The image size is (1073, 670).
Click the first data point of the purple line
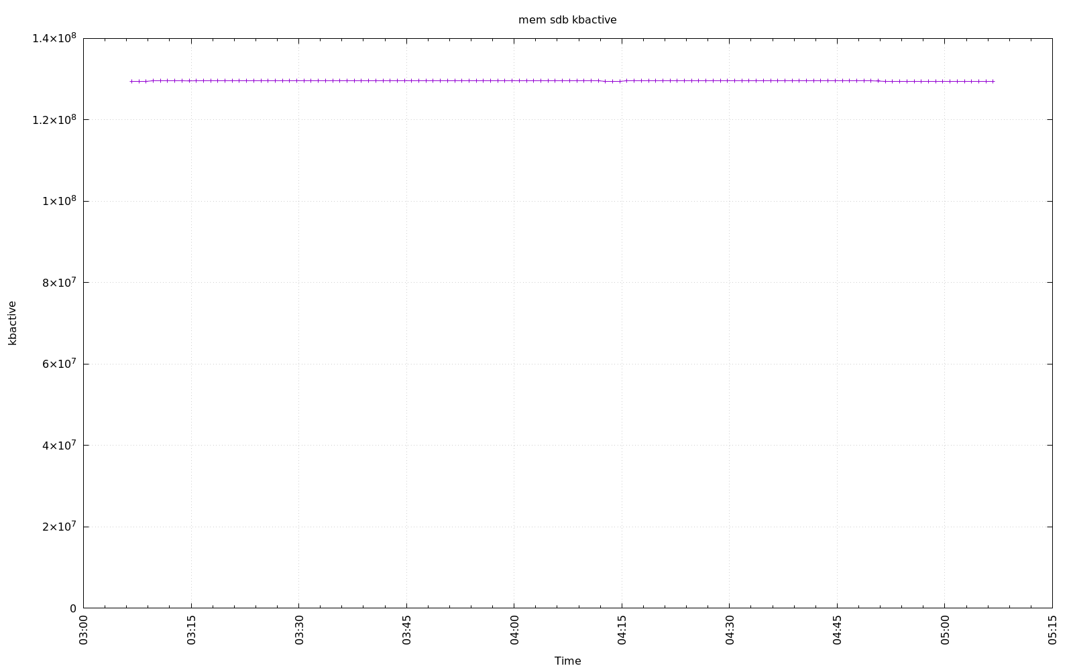131,81
